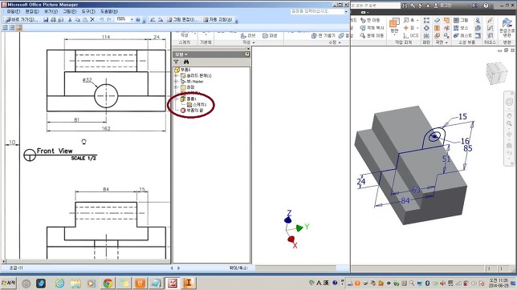The image size is (517, 290).
Task: Click the Undo arrow icon in Picture Manager
Action: [x=101, y=20]
